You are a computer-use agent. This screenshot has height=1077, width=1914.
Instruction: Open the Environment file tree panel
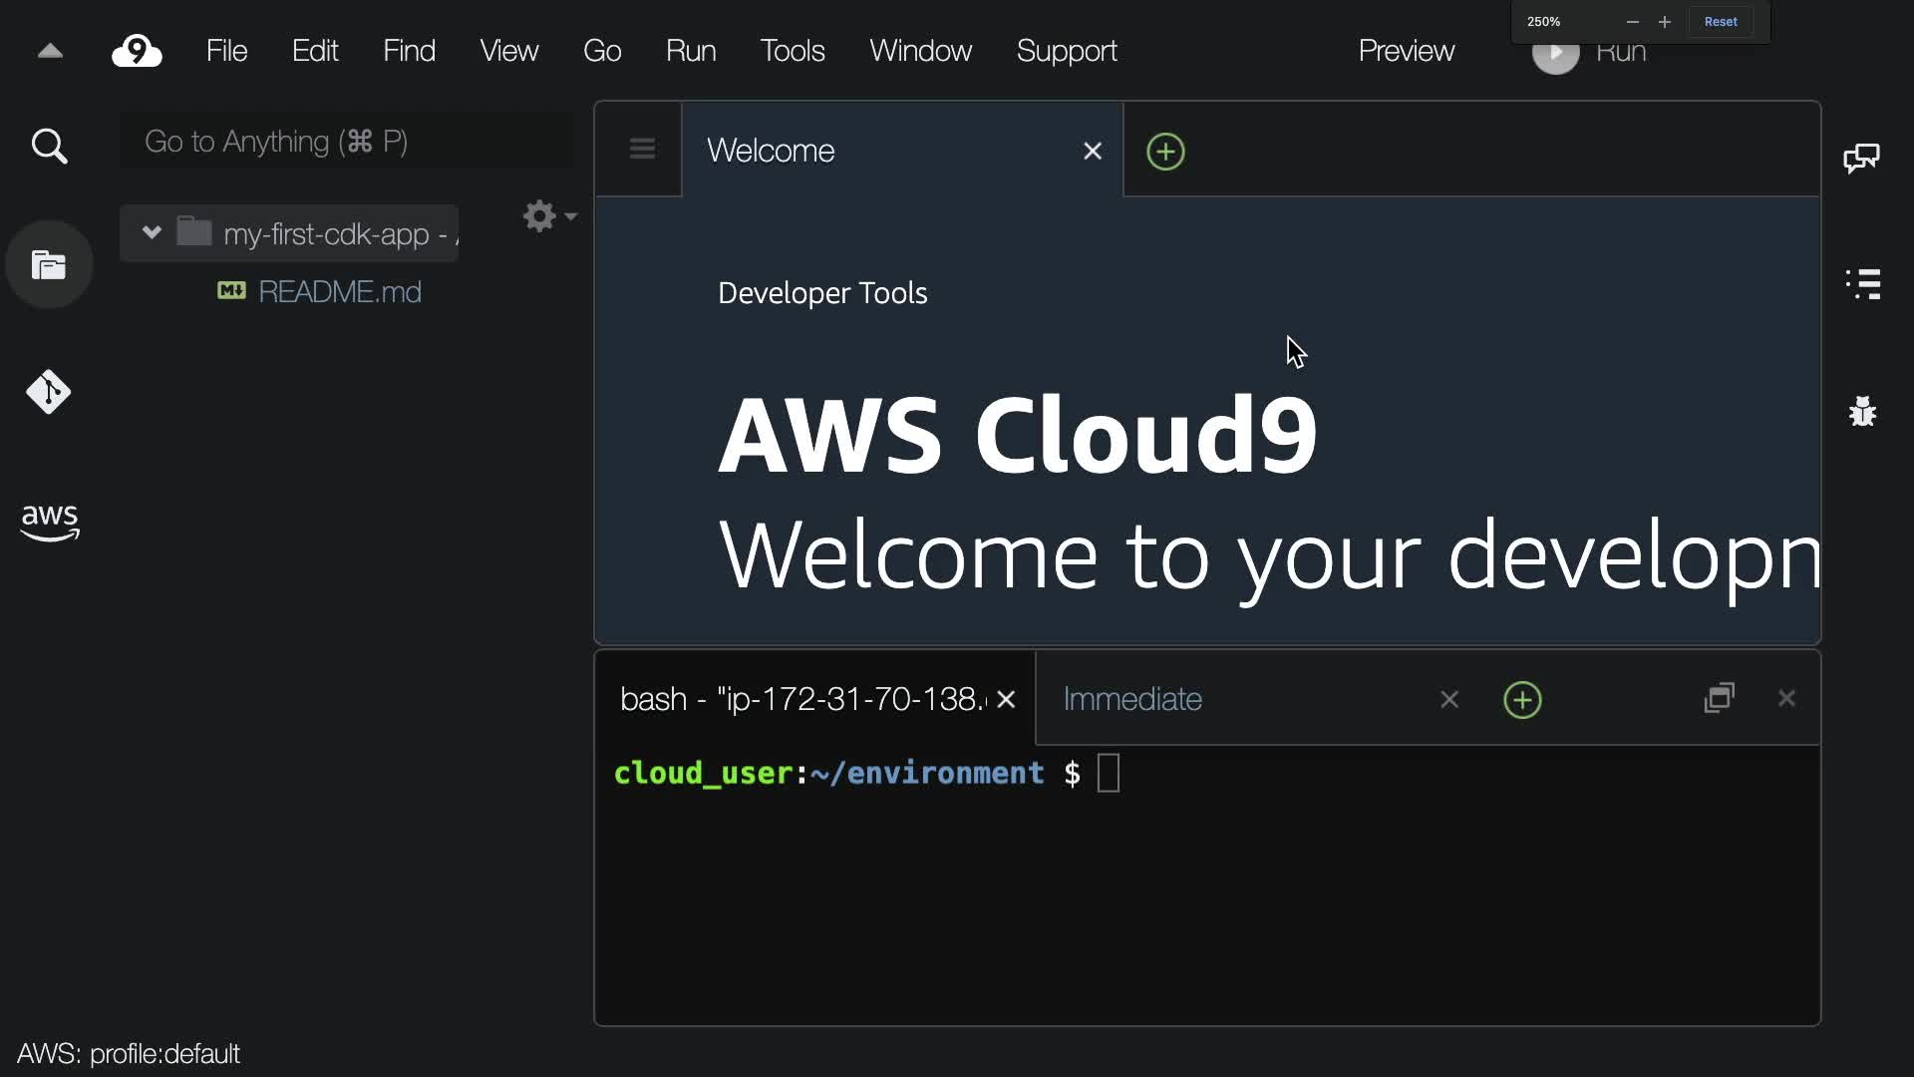pos(49,265)
